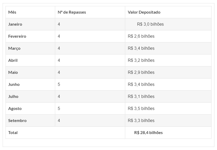The image size is (217, 150).
Task: Select the Julho row label
Action: pyautogui.click(x=13, y=97)
